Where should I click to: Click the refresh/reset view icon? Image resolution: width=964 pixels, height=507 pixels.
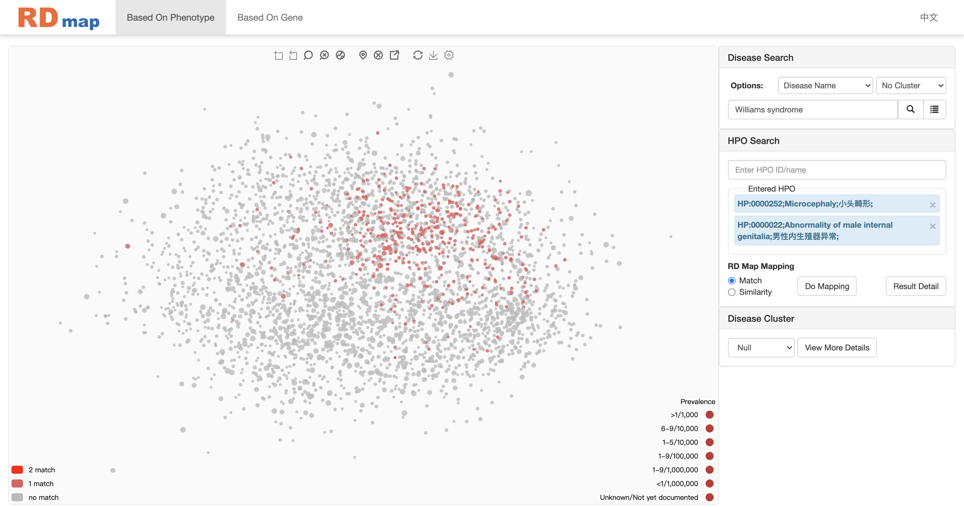pos(417,55)
